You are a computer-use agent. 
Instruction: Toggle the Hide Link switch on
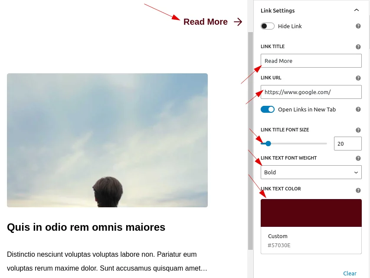tap(268, 26)
